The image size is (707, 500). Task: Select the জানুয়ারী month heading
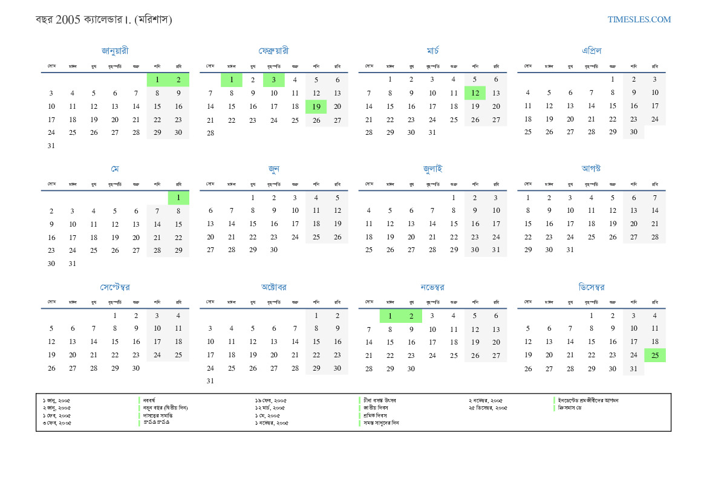click(x=115, y=51)
